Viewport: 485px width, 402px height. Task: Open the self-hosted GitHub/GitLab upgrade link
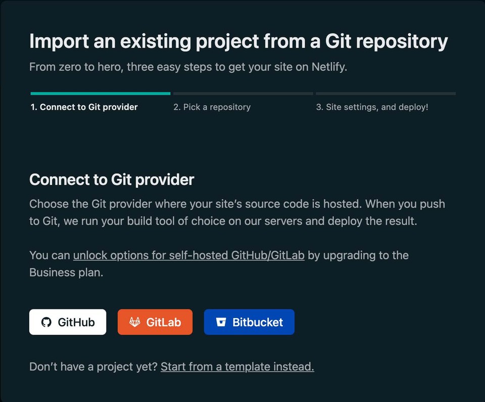[x=189, y=255]
